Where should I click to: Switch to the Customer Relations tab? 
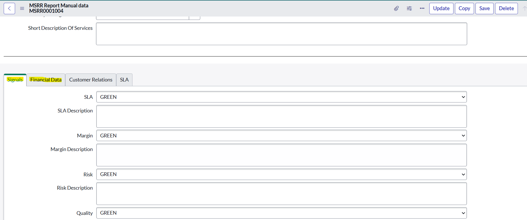point(91,80)
